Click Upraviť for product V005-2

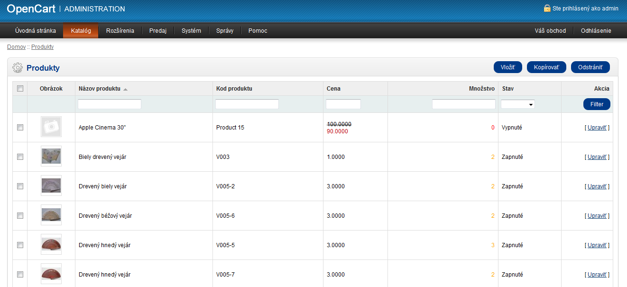[x=597, y=186]
